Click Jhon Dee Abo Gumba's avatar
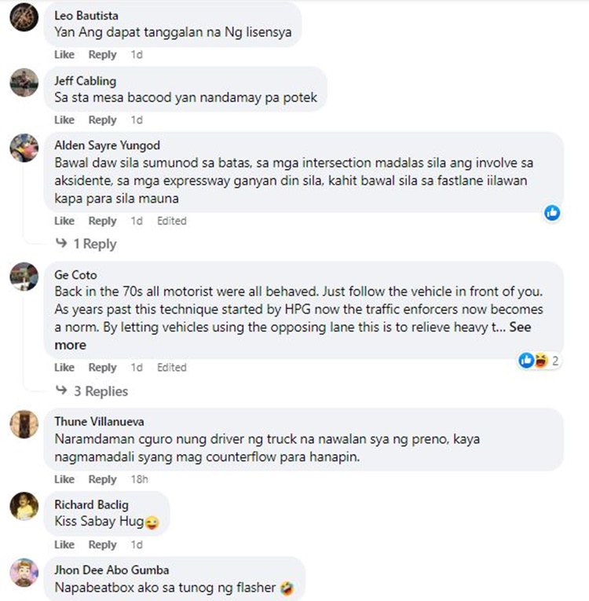The image size is (589, 601). coord(24,572)
